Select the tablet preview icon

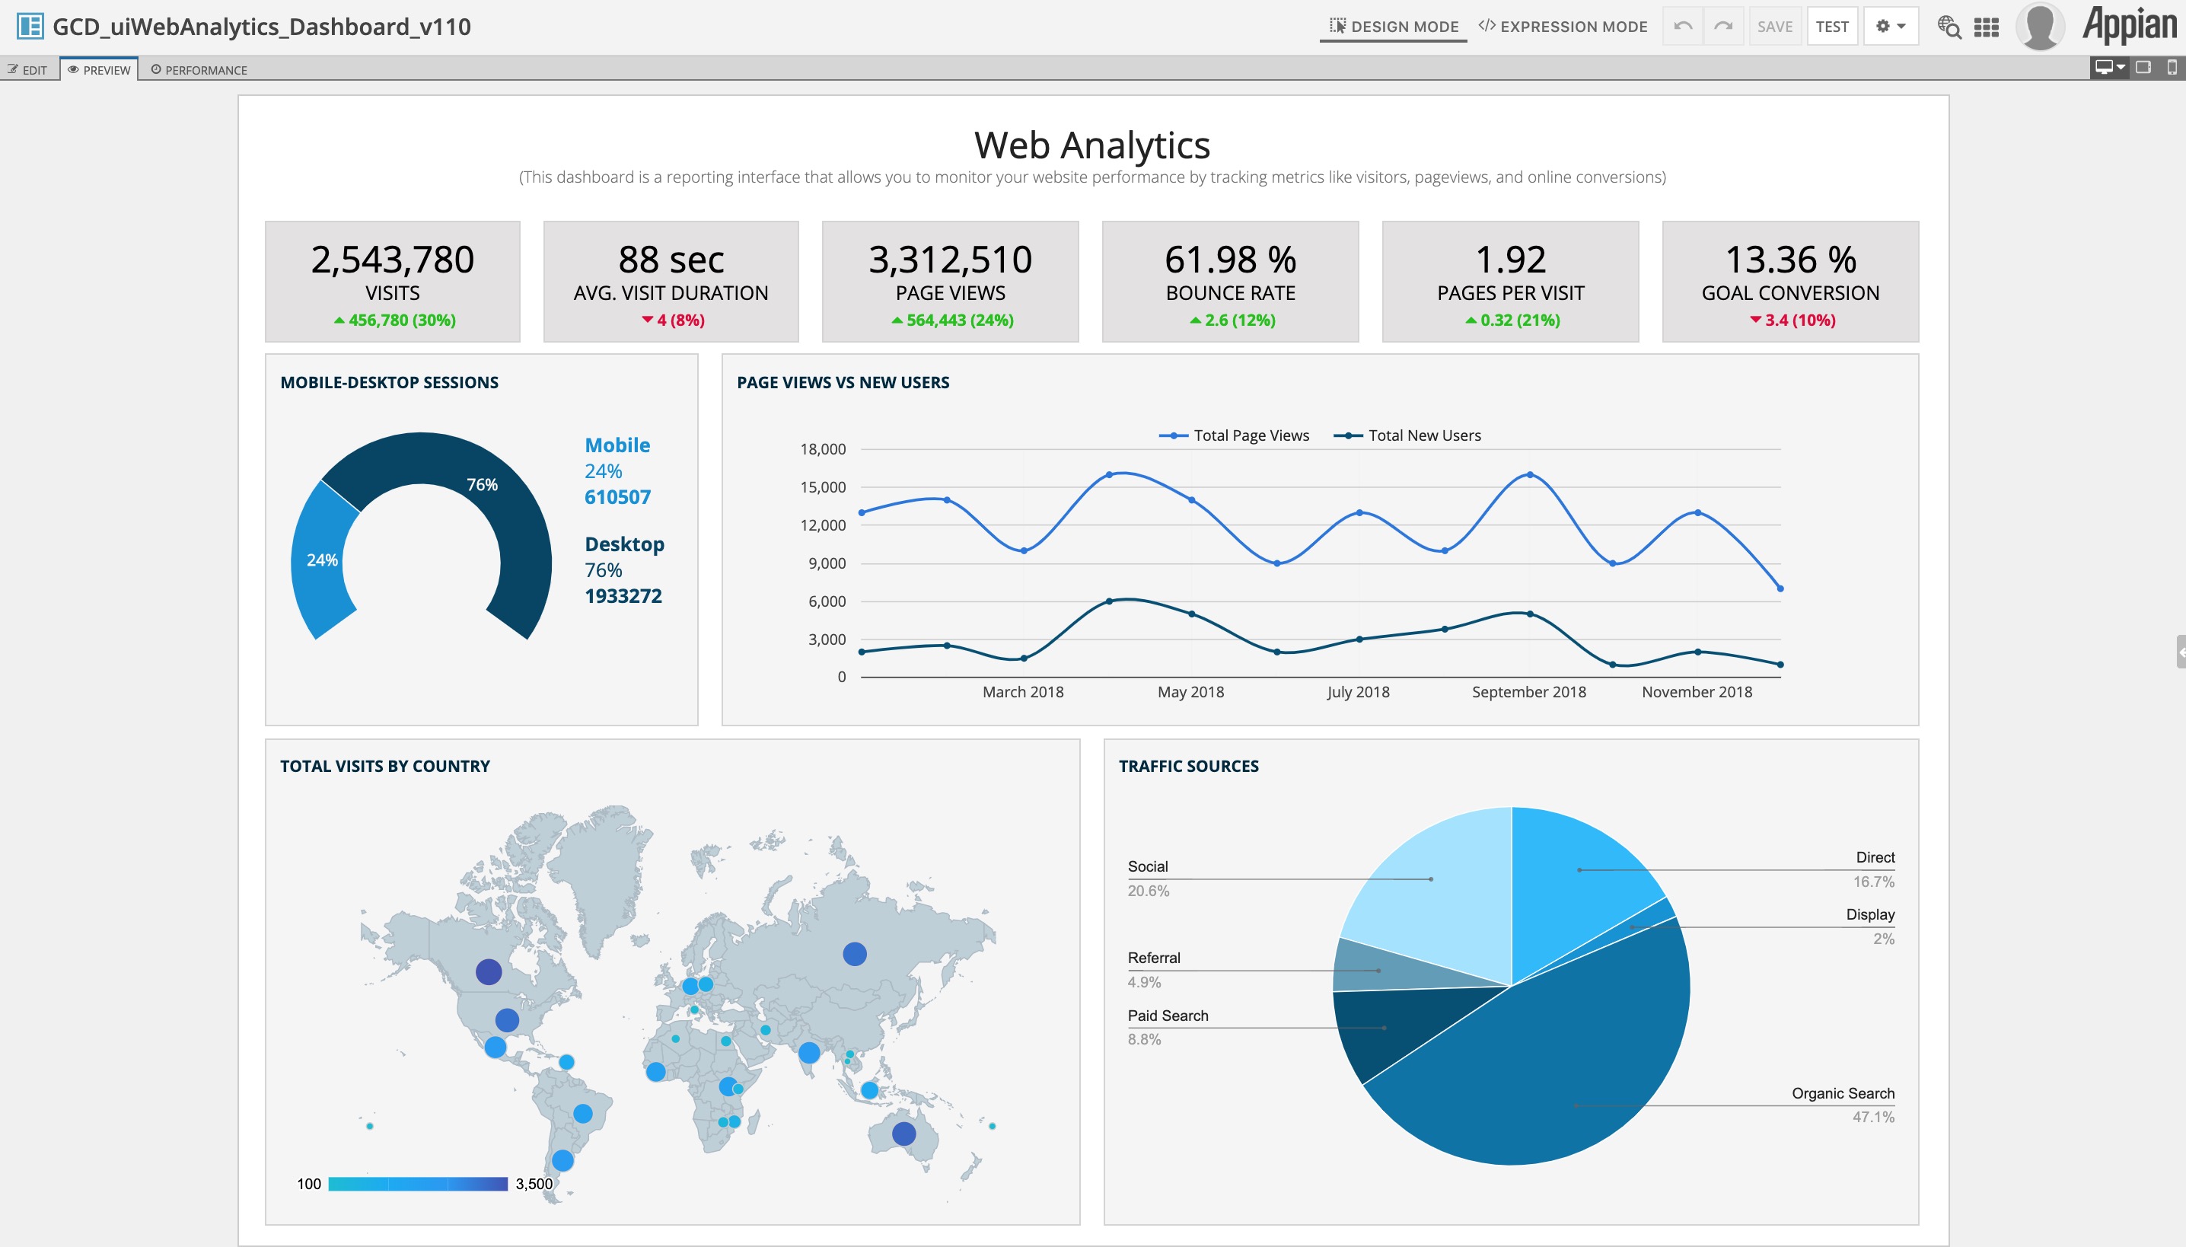coord(2144,66)
